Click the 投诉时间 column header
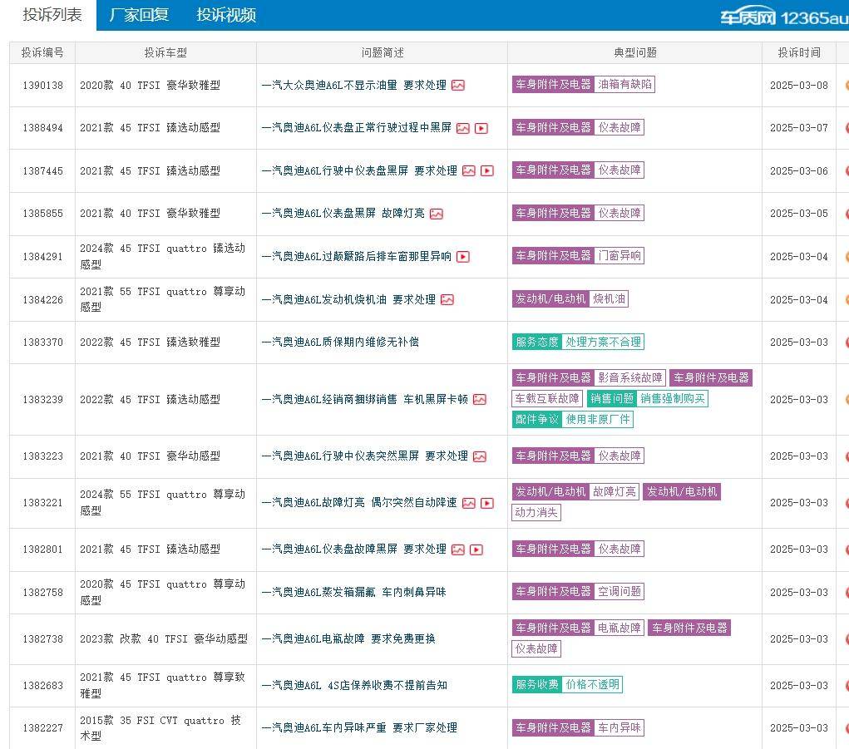The width and height of the screenshot is (849, 749). pos(799,52)
